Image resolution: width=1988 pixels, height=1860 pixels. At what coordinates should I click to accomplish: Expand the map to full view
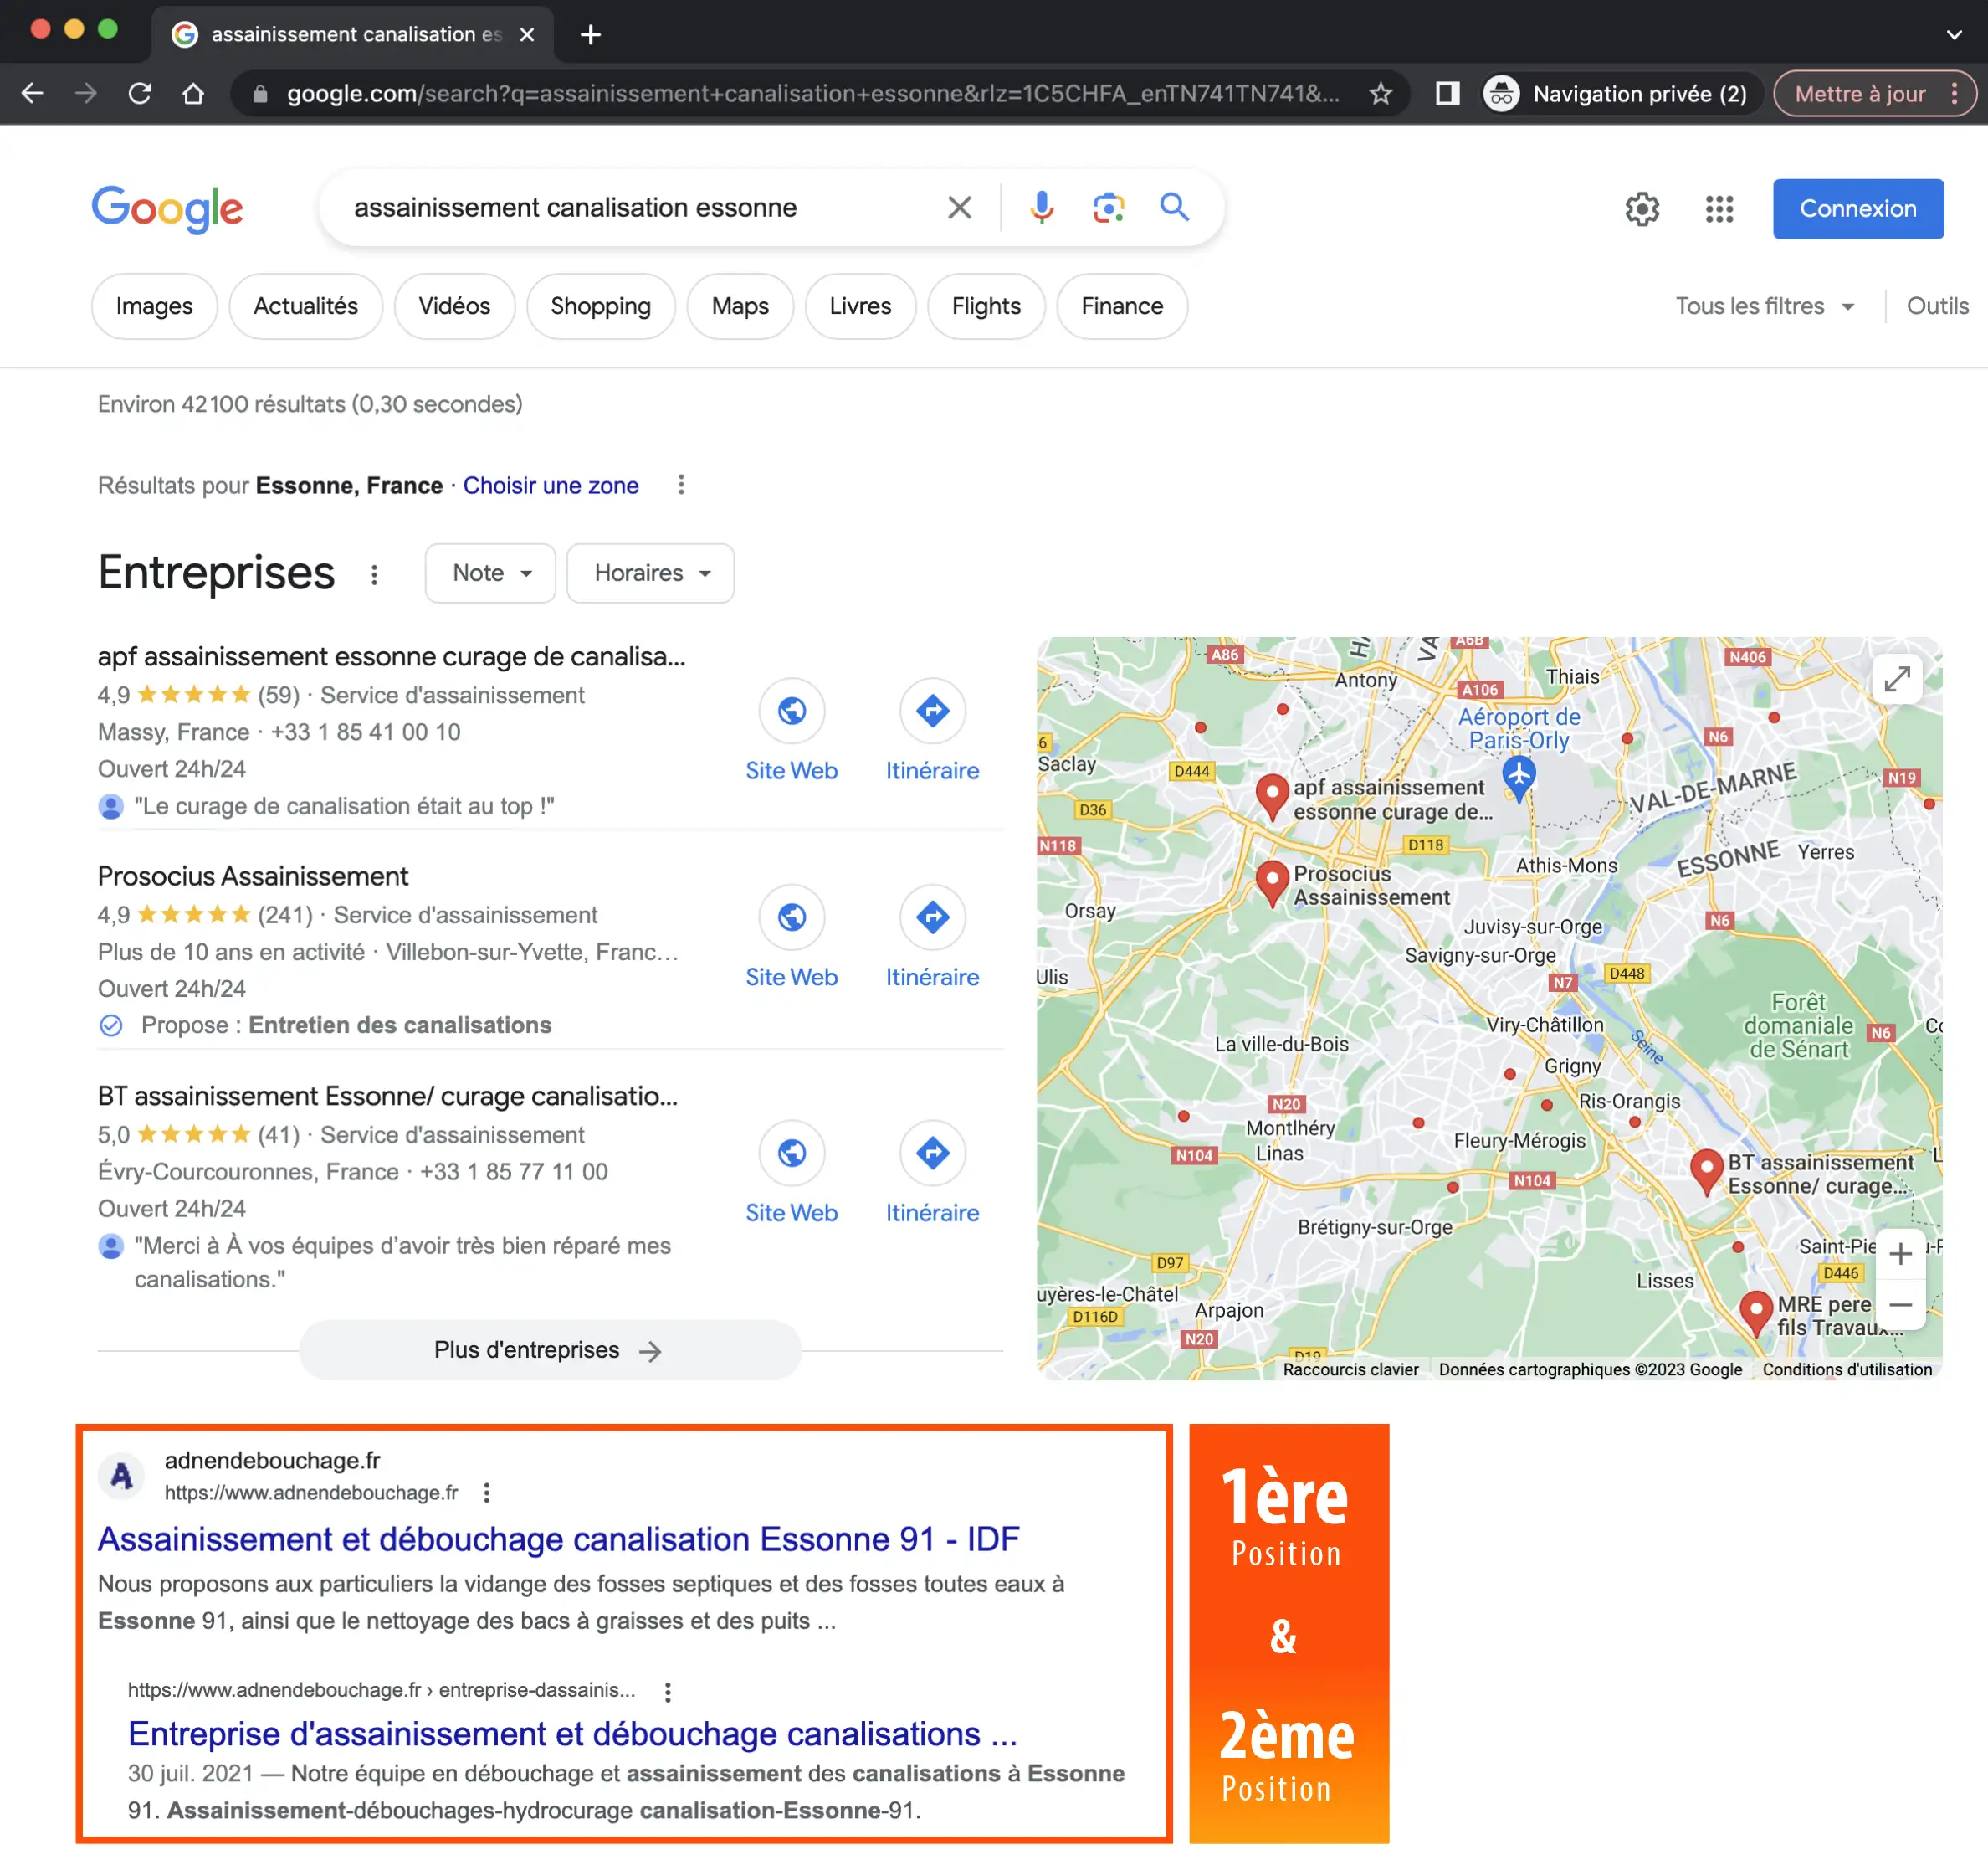coord(1897,680)
